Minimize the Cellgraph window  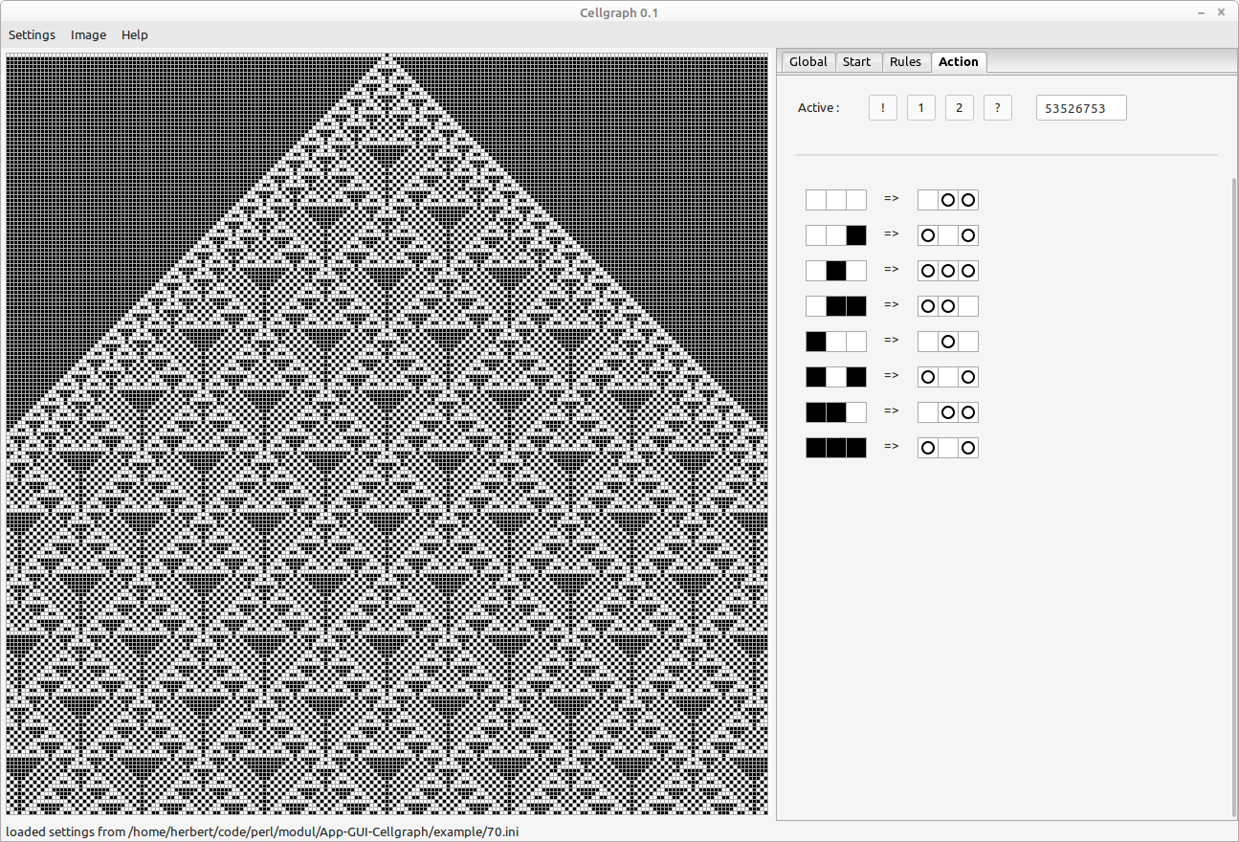pos(1202,11)
